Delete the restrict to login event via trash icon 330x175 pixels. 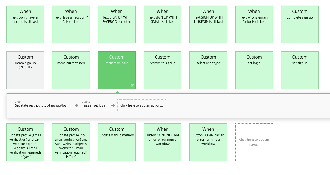point(132,85)
